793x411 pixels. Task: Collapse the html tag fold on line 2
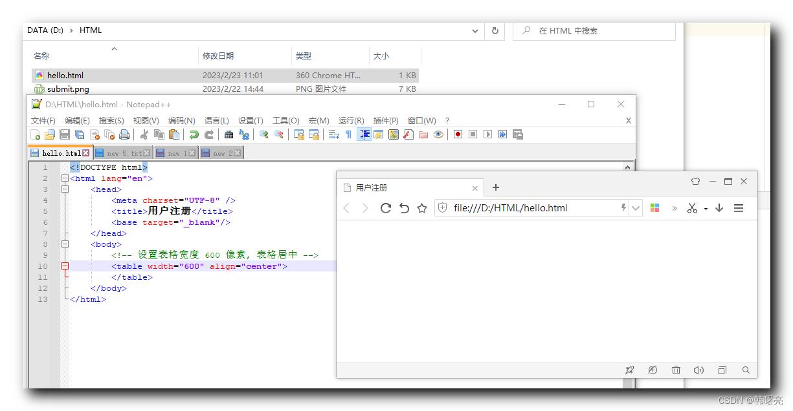[x=65, y=178]
